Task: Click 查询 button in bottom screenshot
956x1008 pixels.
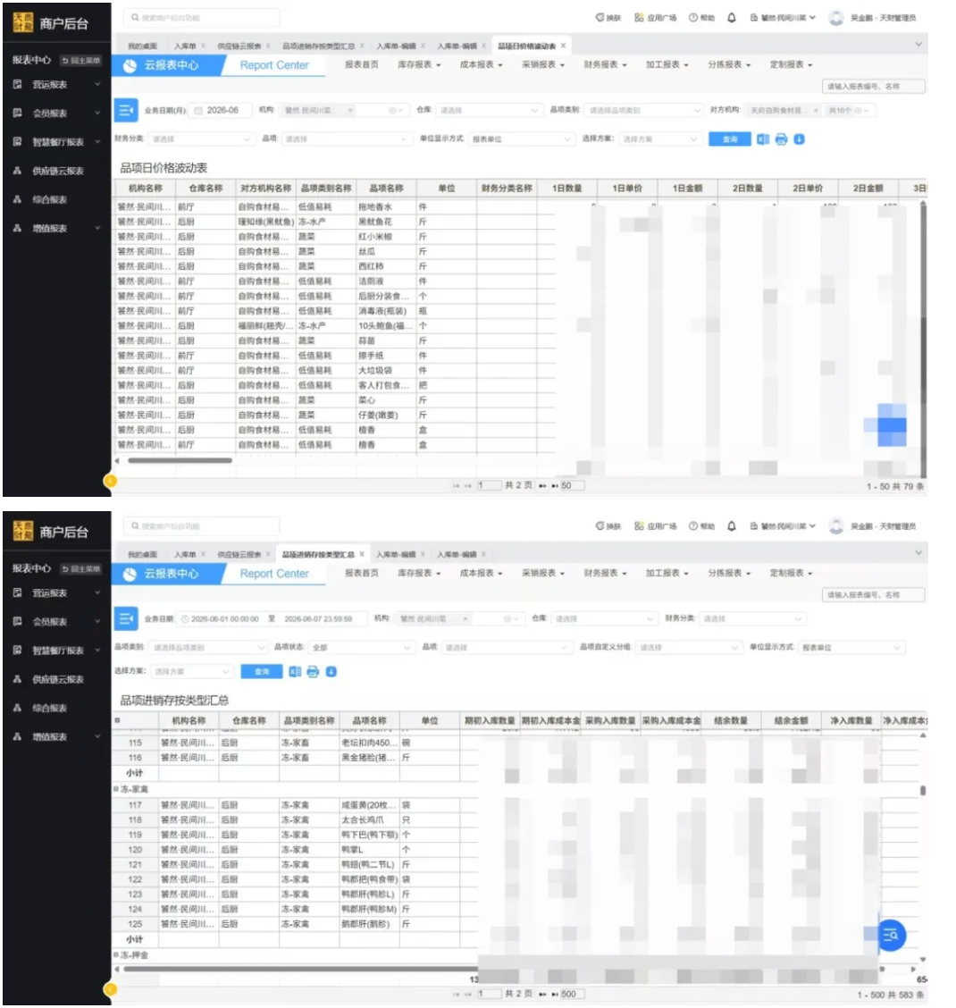Action: (262, 671)
